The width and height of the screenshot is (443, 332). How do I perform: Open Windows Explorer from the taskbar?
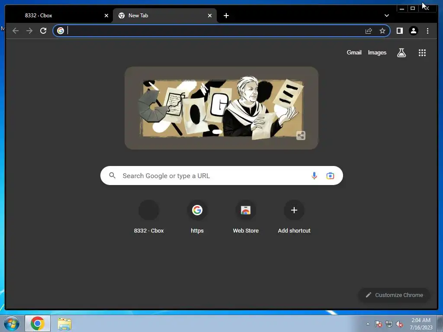pos(64,323)
